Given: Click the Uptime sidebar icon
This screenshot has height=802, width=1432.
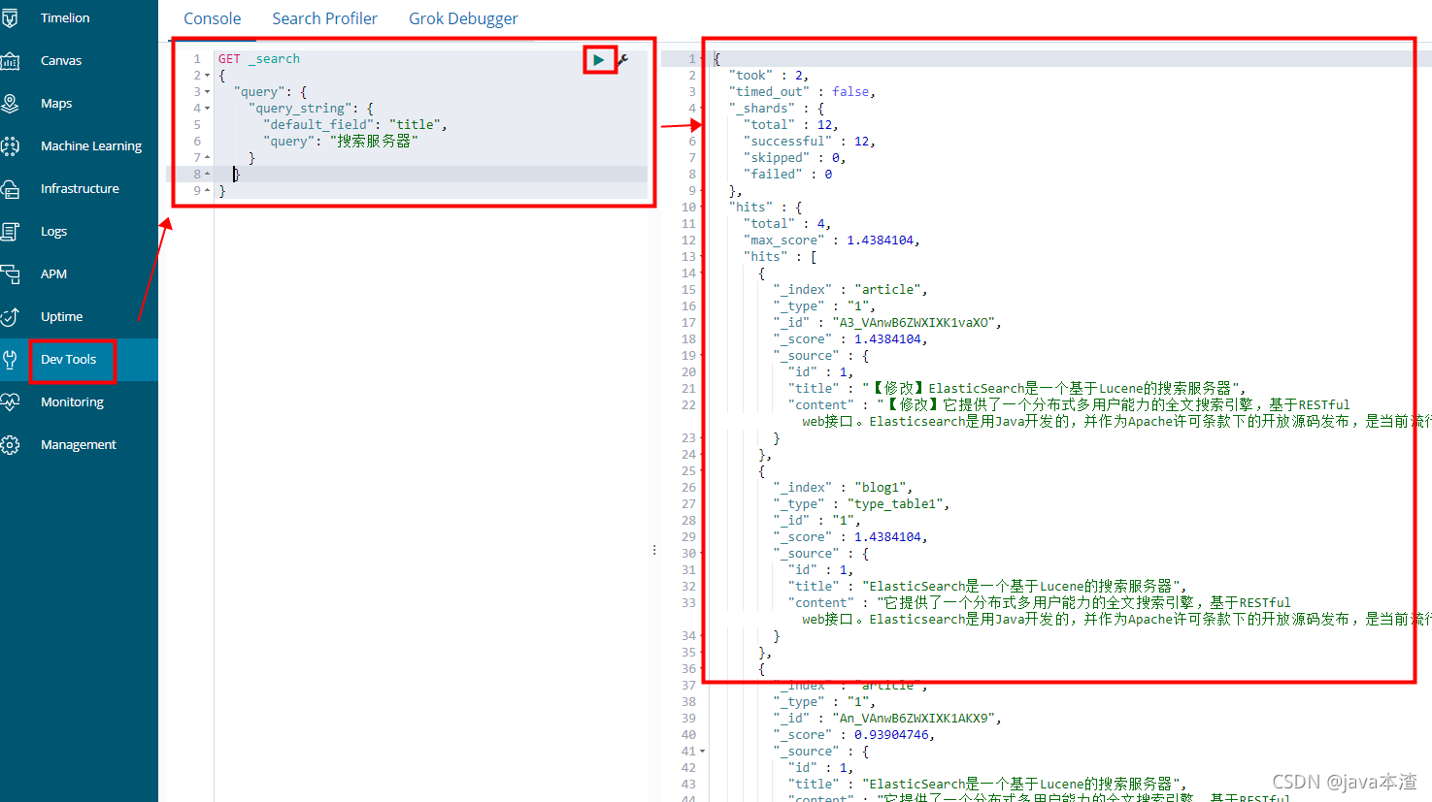Looking at the screenshot, I should (x=10, y=317).
